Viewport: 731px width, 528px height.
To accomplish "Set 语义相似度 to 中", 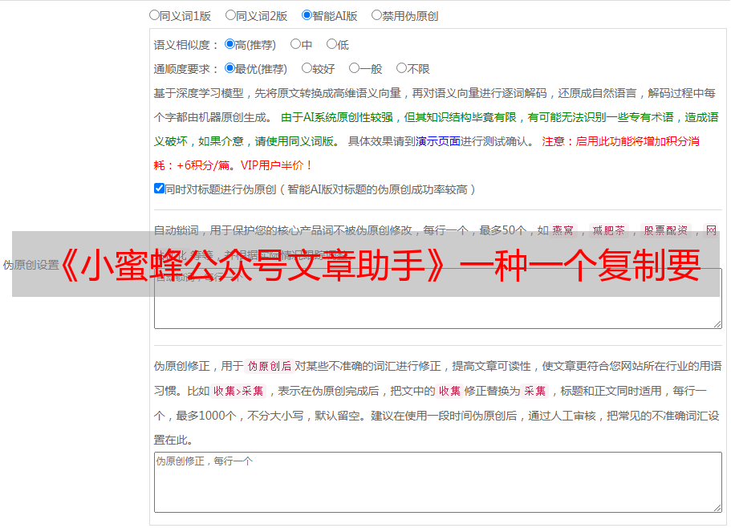I will click(x=295, y=44).
